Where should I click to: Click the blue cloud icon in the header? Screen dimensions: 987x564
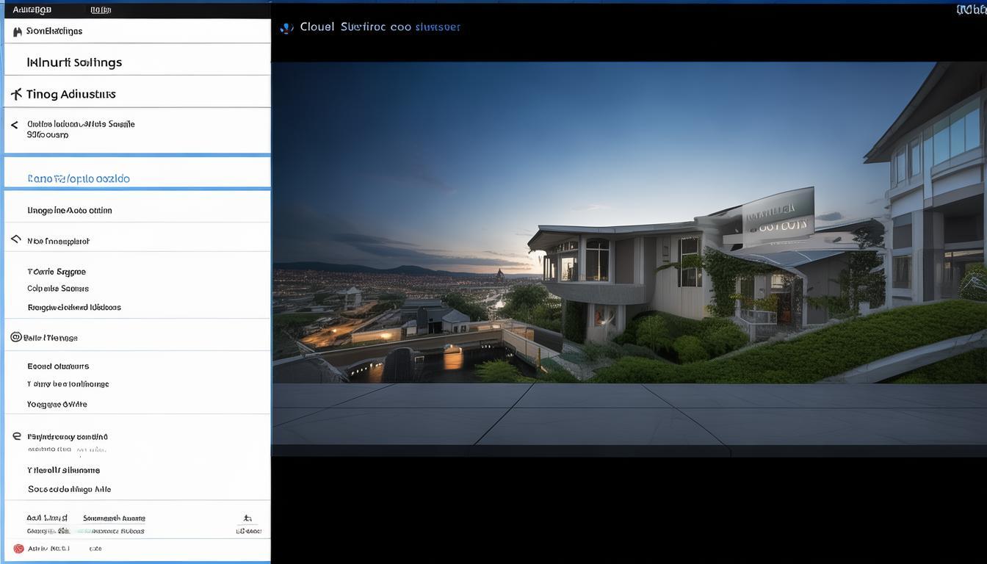287,28
